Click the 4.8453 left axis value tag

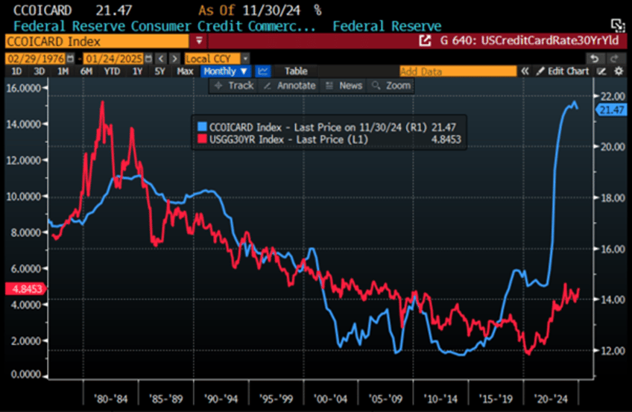(26, 289)
